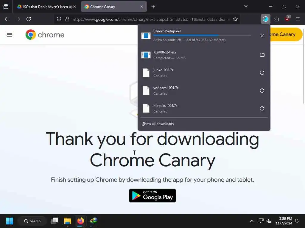305x228 pixels.
Task: Open File Explorer from the taskbar
Action: click(68, 221)
